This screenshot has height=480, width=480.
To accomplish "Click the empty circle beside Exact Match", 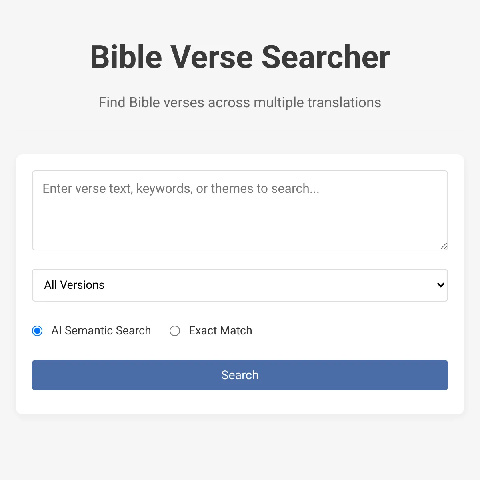I will click(x=175, y=331).
